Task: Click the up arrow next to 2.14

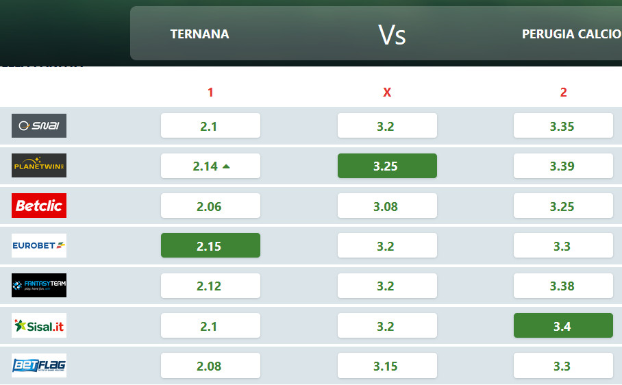Action: (x=226, y=166)
